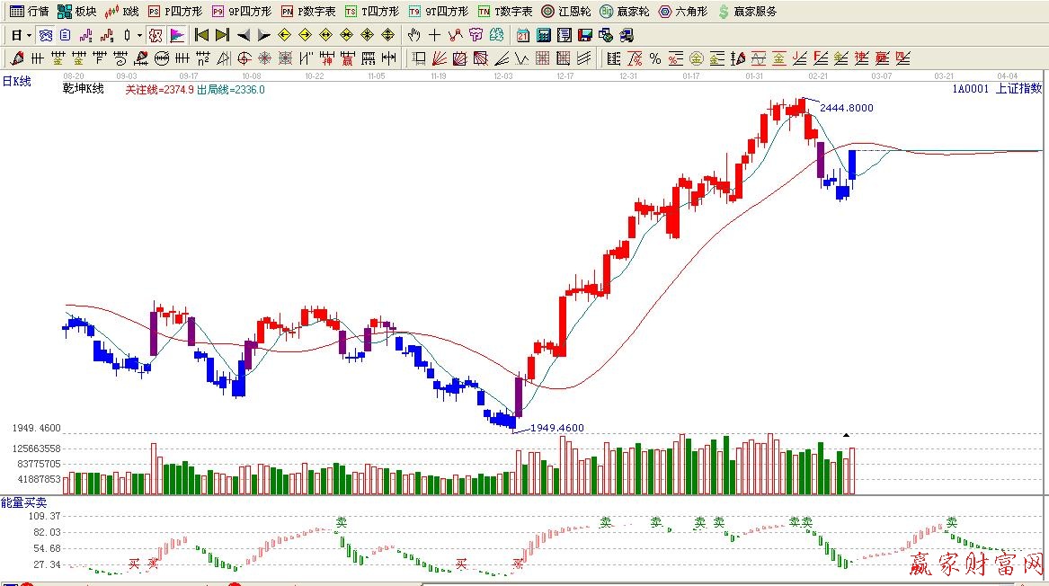Click the black right arrow step icon
This screenshot has height=586, width=1049.
[x=263, y=35]
